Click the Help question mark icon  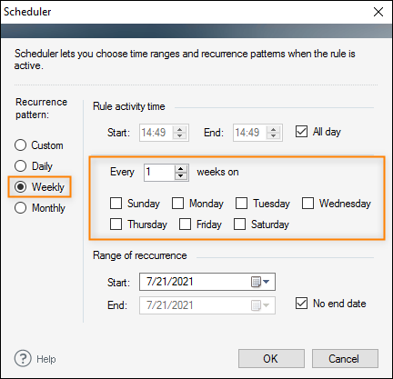coord(23,359)
